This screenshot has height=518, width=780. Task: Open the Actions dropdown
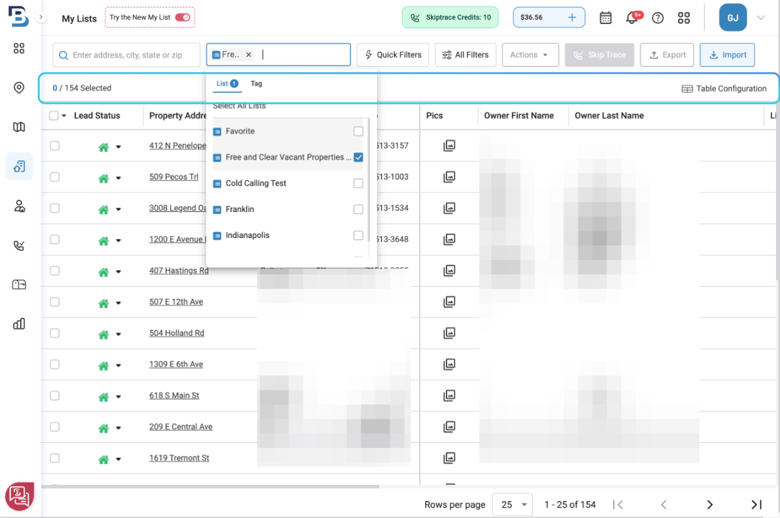tap(530, 55)
